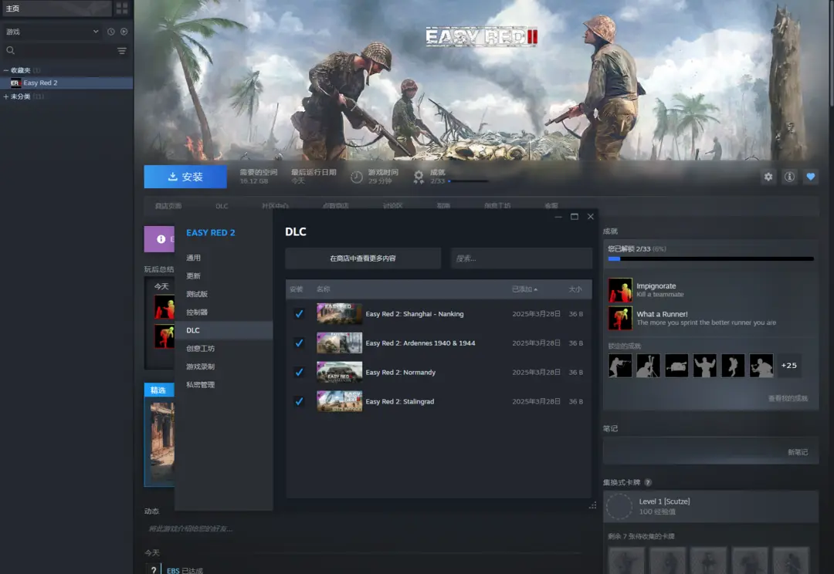This screenshot has width=834, height=574.
Task: Toggle the heart favorite icon
Action: tap(811, 177)
